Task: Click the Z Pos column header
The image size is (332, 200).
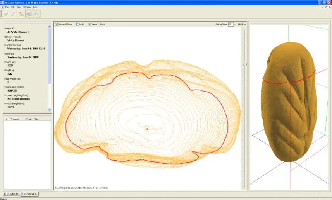Action: click(28, 119)
